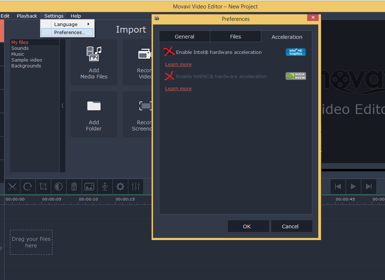Open the Playback menu
385x280 pixels.
pos(27,16)
